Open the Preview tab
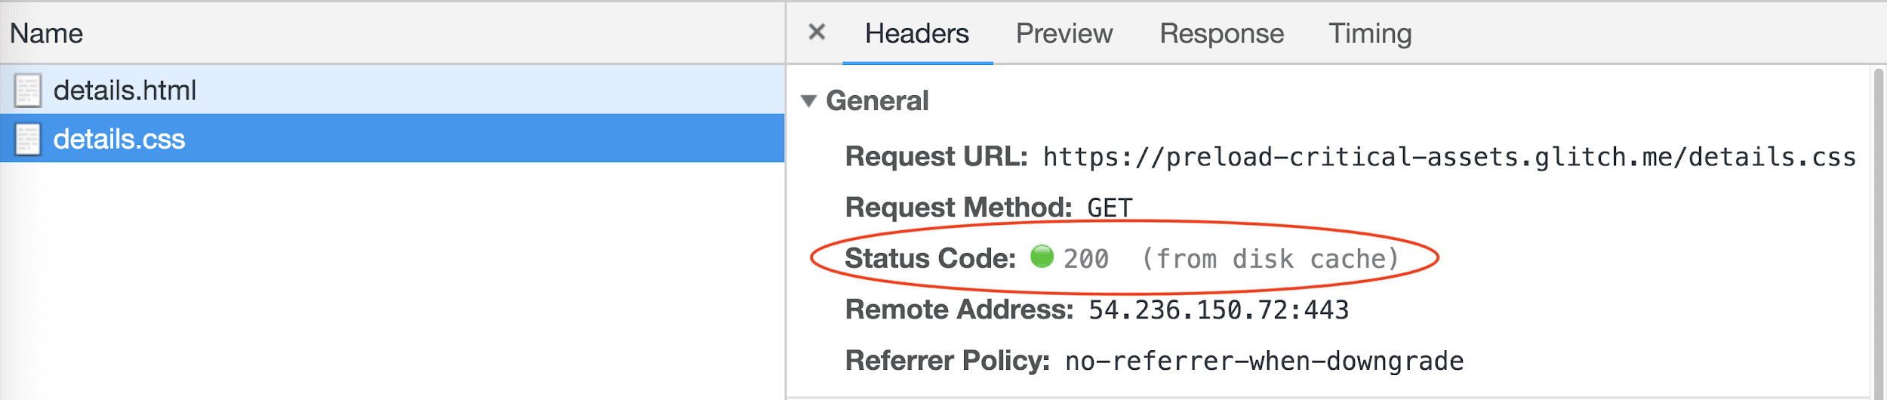The height and width of the screenshot is (400, 1887). [x=1064, y=33]
